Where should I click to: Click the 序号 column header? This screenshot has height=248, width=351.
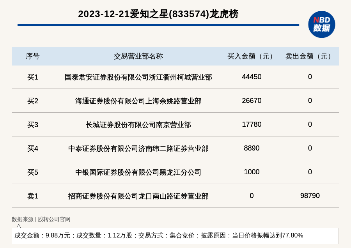pyautogui.click(x=33, y=56)
